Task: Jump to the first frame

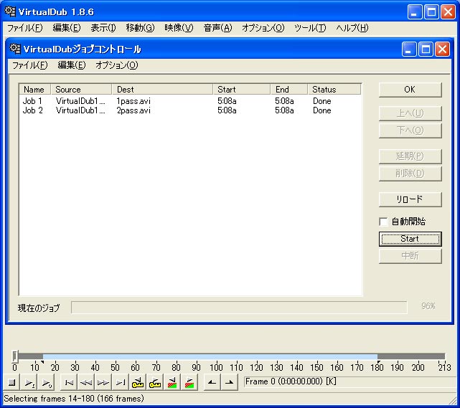Action: pyautogui.click(x=69, y=382)
